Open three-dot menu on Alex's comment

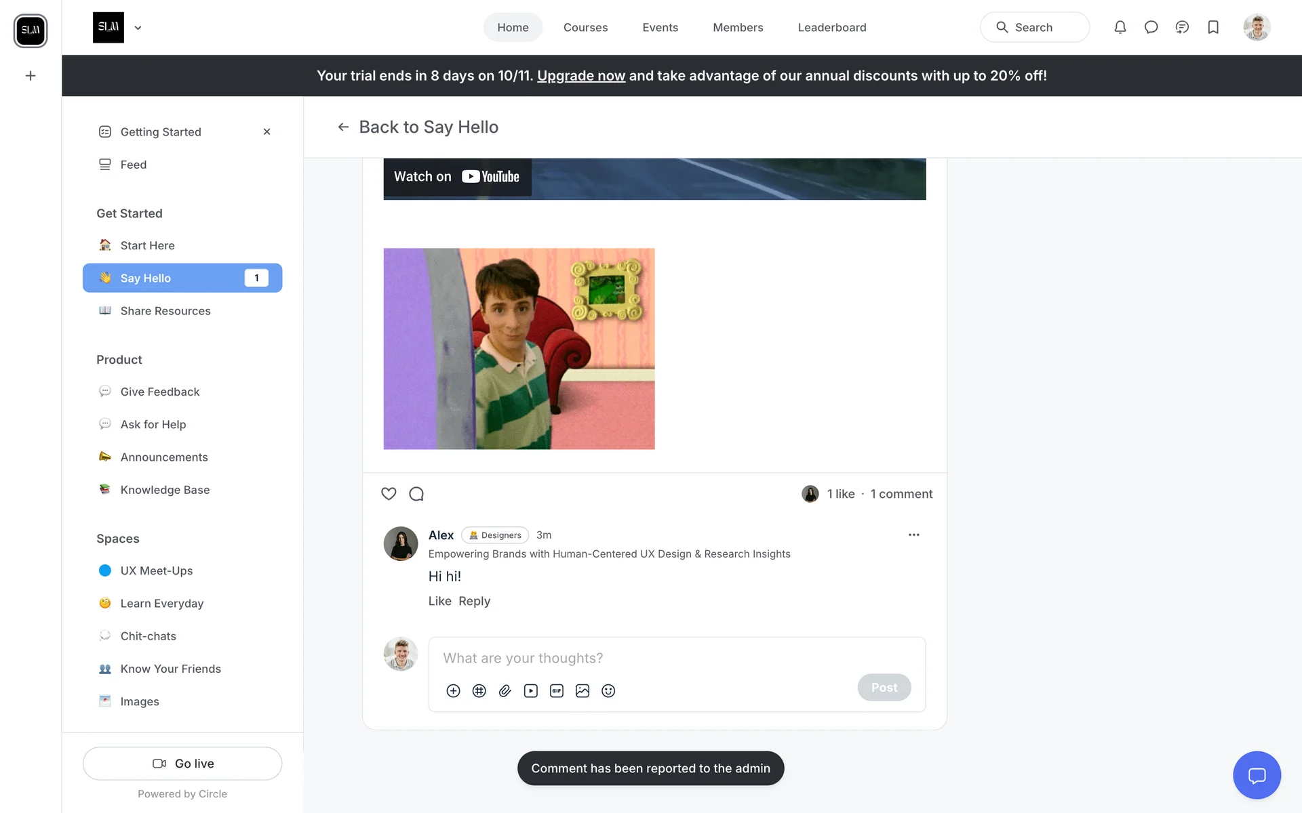coord(913,535)
